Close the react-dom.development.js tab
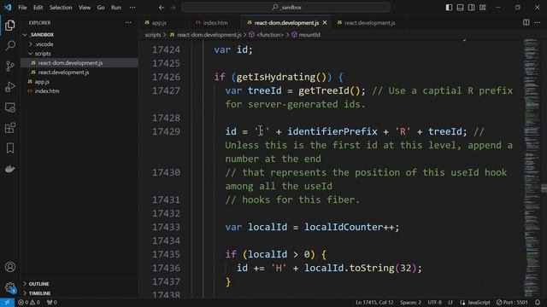547x307 pixels. coord(325,23)
